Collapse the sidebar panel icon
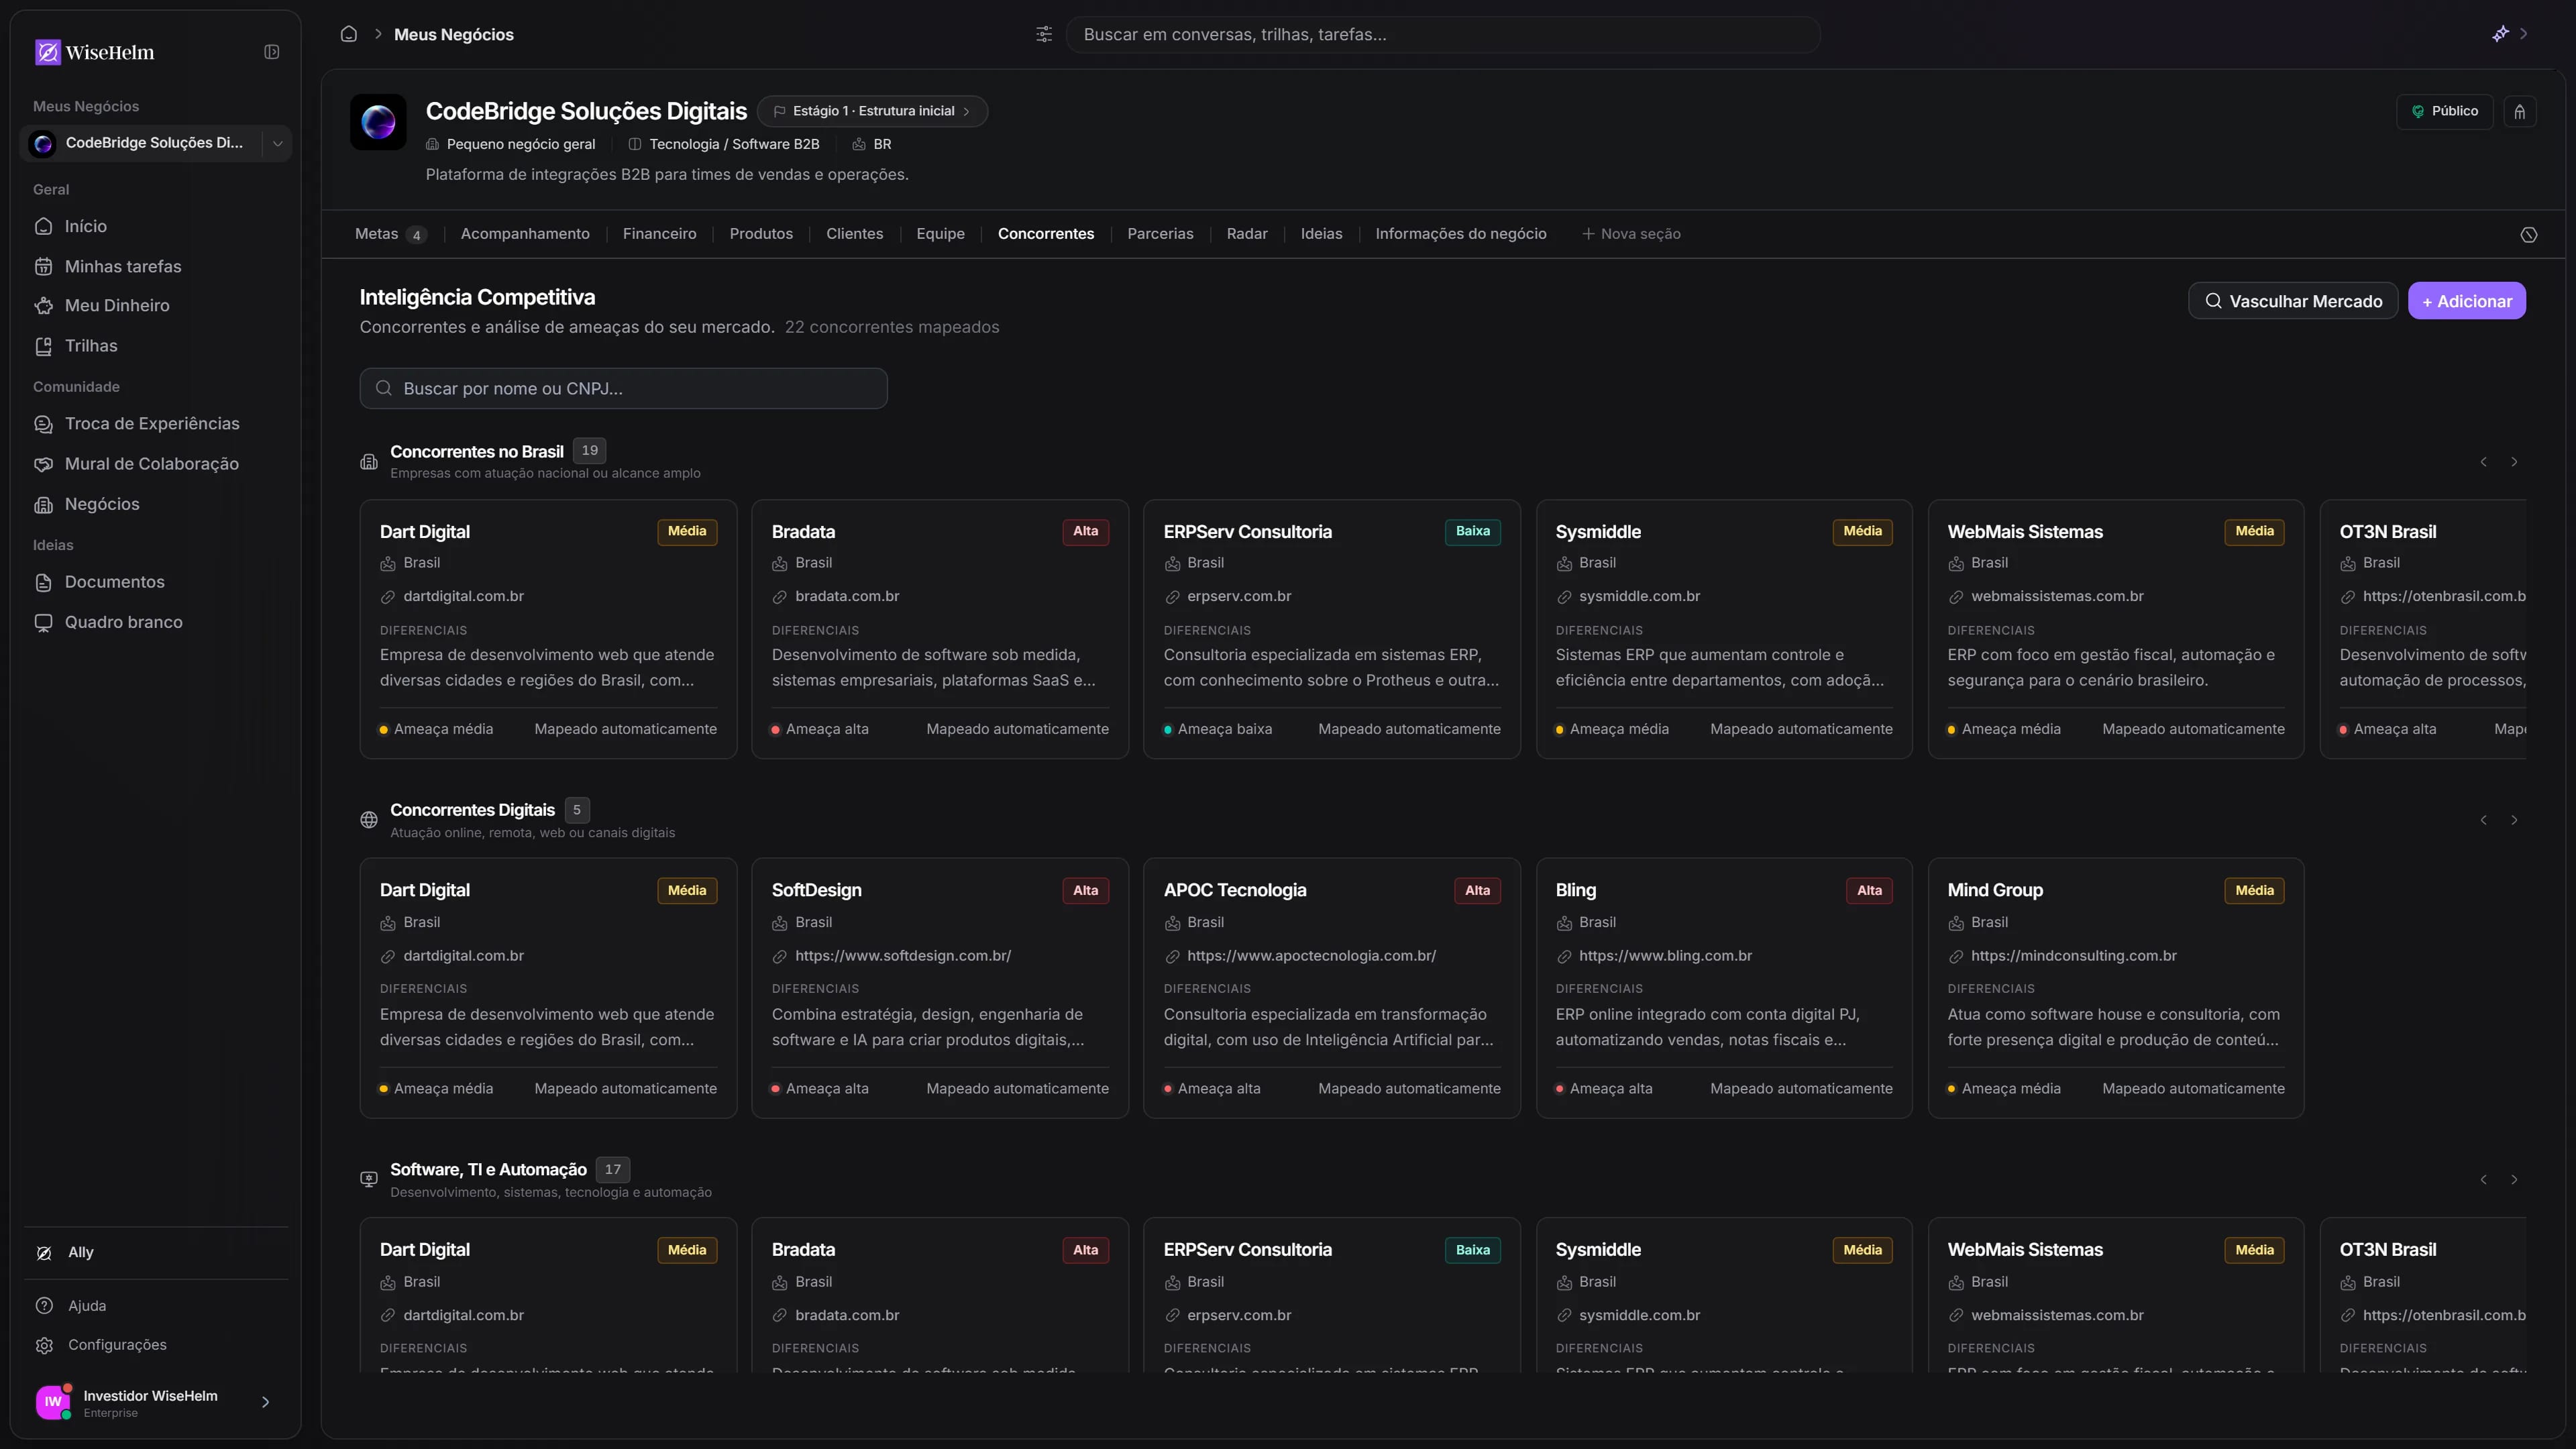Screen dimensions: 2576x1449 coord(271,52)
